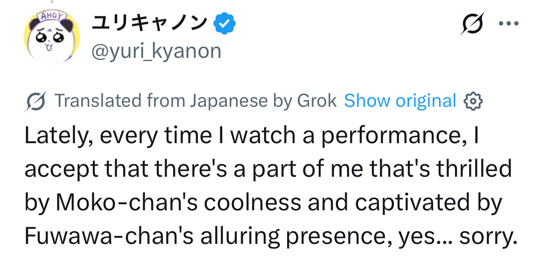Image resolution: width=546 pixels, height=270 pixels.
Task: Open the three-dot more options menu
Action: [509, 24]
